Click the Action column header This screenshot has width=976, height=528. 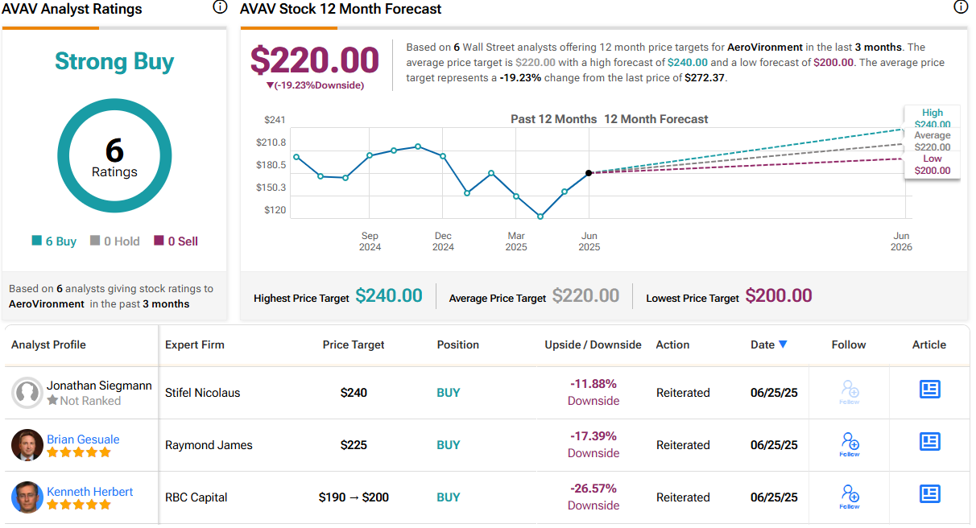pyautogui.click(x=673, y=344)
